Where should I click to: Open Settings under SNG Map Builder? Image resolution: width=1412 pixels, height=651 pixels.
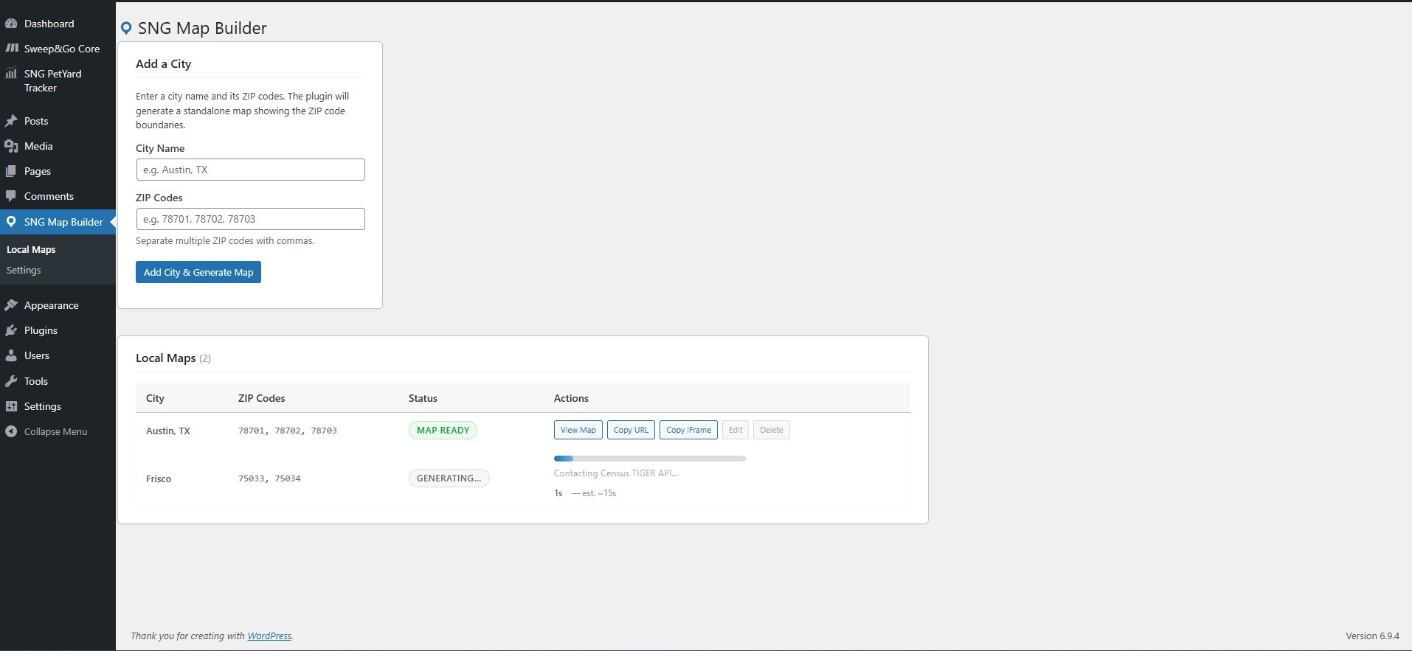point(24,270)
